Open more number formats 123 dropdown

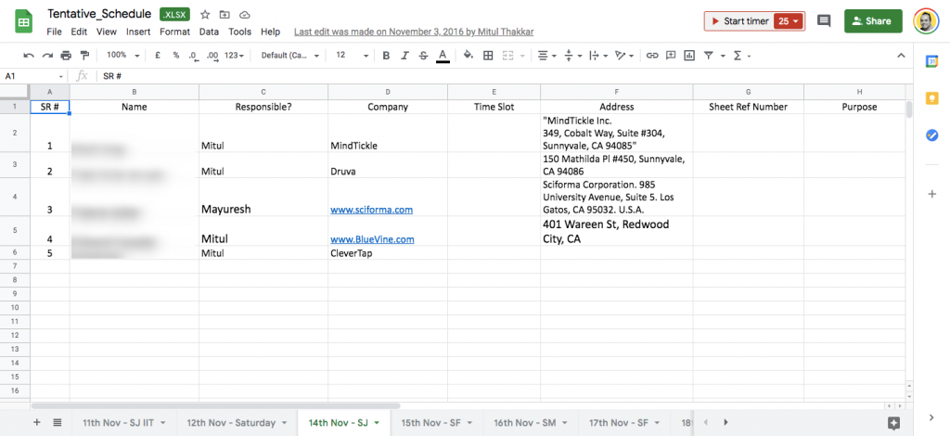coord(235,55)
